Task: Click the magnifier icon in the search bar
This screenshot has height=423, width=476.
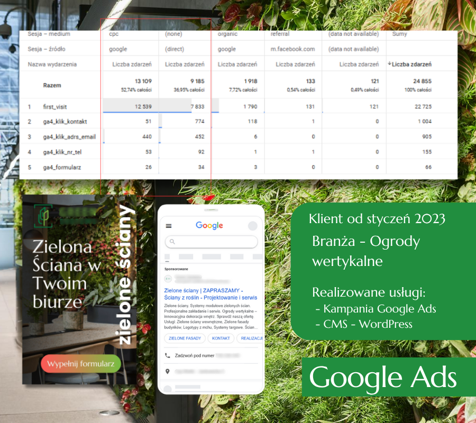Action: click(x=172, y=242)
